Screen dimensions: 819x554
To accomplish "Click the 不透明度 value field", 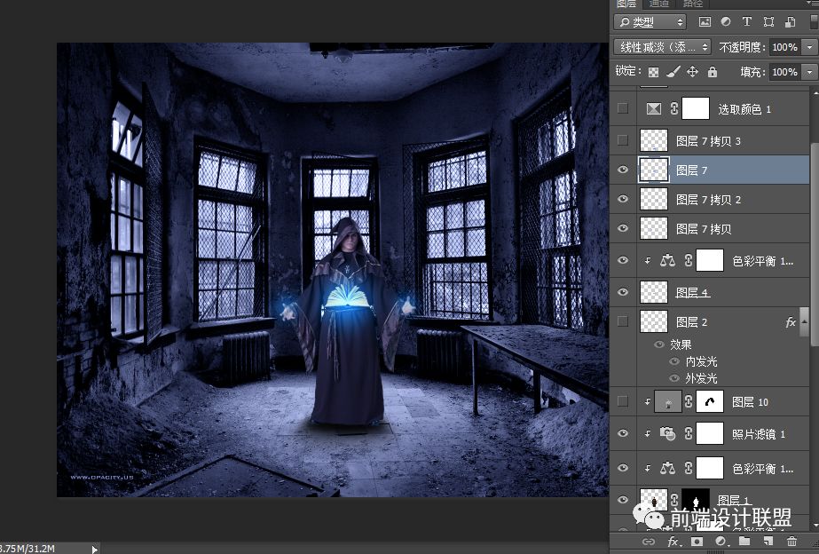I will coord(785,47).
